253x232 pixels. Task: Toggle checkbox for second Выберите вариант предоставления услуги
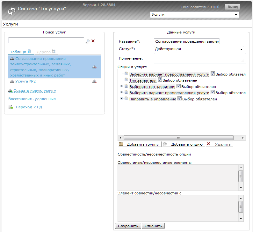(x=213, y=92)
